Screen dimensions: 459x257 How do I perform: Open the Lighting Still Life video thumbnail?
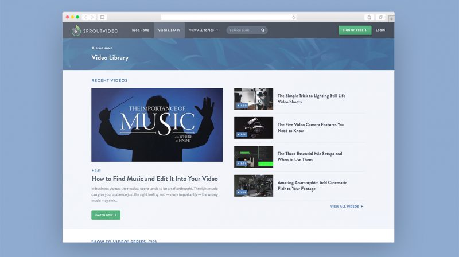[254, 99]
